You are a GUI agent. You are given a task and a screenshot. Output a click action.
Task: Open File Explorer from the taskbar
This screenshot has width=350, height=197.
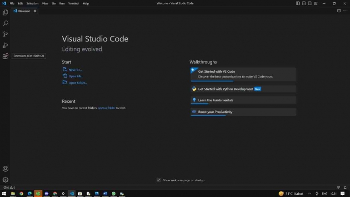click(x=13, y=194)
